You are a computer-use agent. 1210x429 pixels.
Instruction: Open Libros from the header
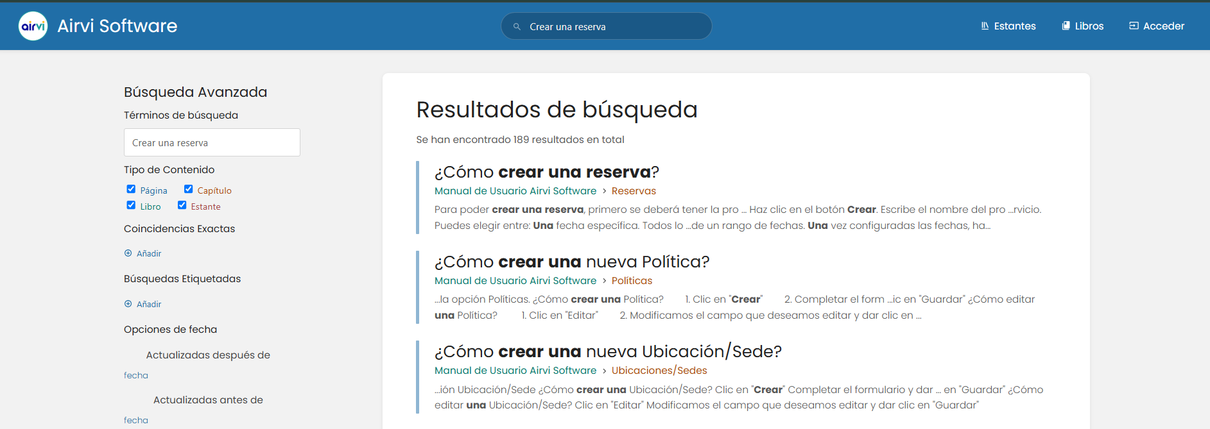coord(1083,26)
